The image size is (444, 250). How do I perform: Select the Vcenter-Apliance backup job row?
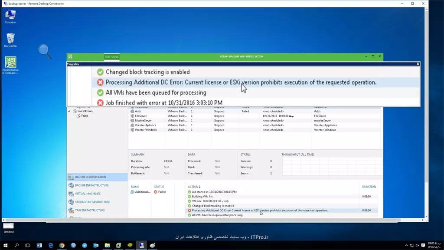[255, 125]
